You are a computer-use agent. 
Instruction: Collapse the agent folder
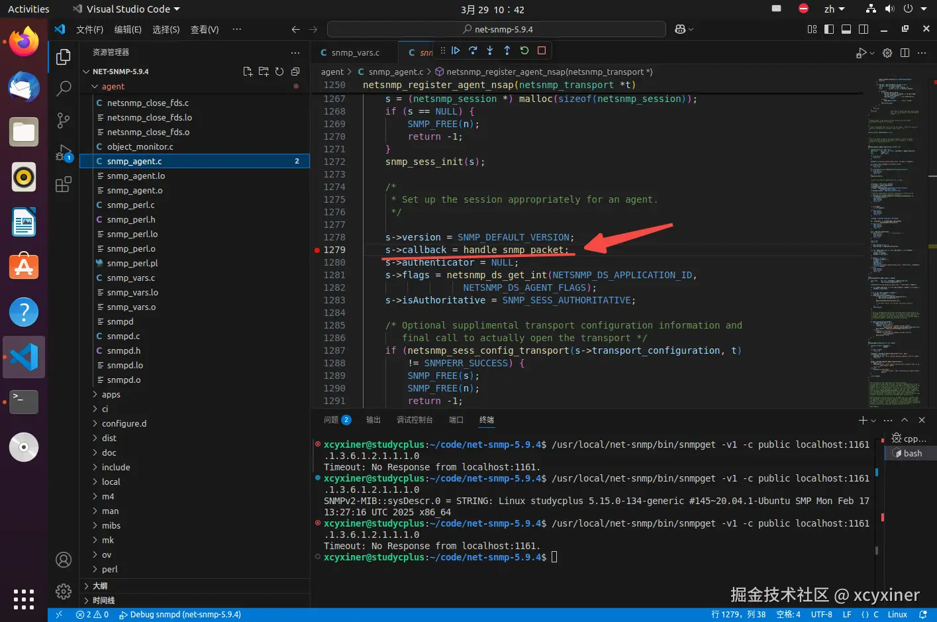click(x=113, y=87)
